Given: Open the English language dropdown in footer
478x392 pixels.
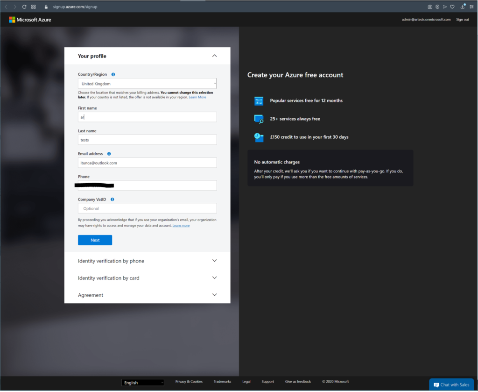Looking at the screenshot, I should click(143, 383).
